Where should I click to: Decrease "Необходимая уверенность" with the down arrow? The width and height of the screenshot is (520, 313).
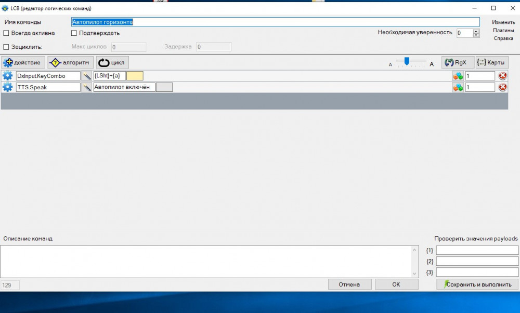[x=476, y=35]
